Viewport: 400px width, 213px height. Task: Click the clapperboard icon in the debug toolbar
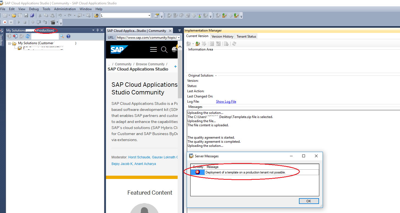pyautogui.click(x=53, y=22)
